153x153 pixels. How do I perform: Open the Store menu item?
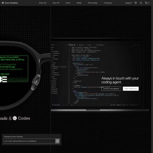tap(68, 3)
